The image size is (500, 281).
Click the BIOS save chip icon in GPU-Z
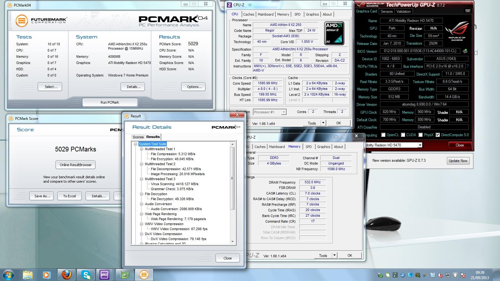(x=465, y=51)
